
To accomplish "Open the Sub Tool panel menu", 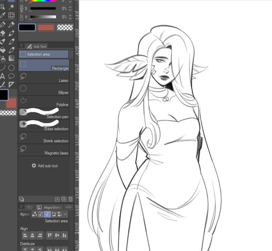I will [x=21, y=46].
